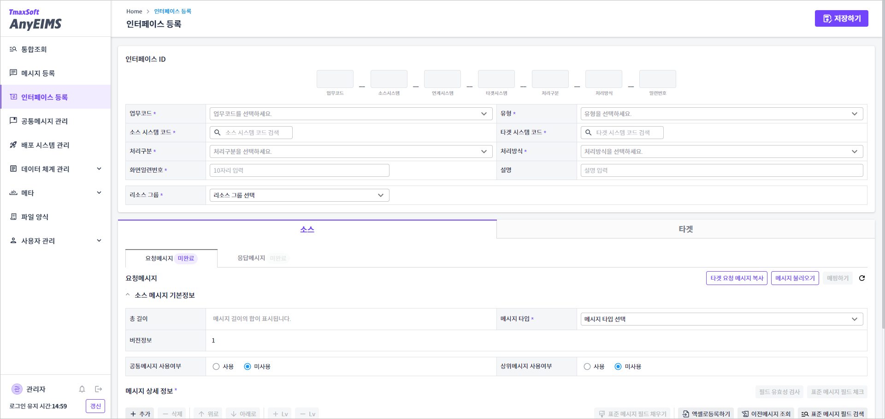Switch to the 타겟 tab
The height and width of the screenshot is (419, 885).
coord(686,229)
